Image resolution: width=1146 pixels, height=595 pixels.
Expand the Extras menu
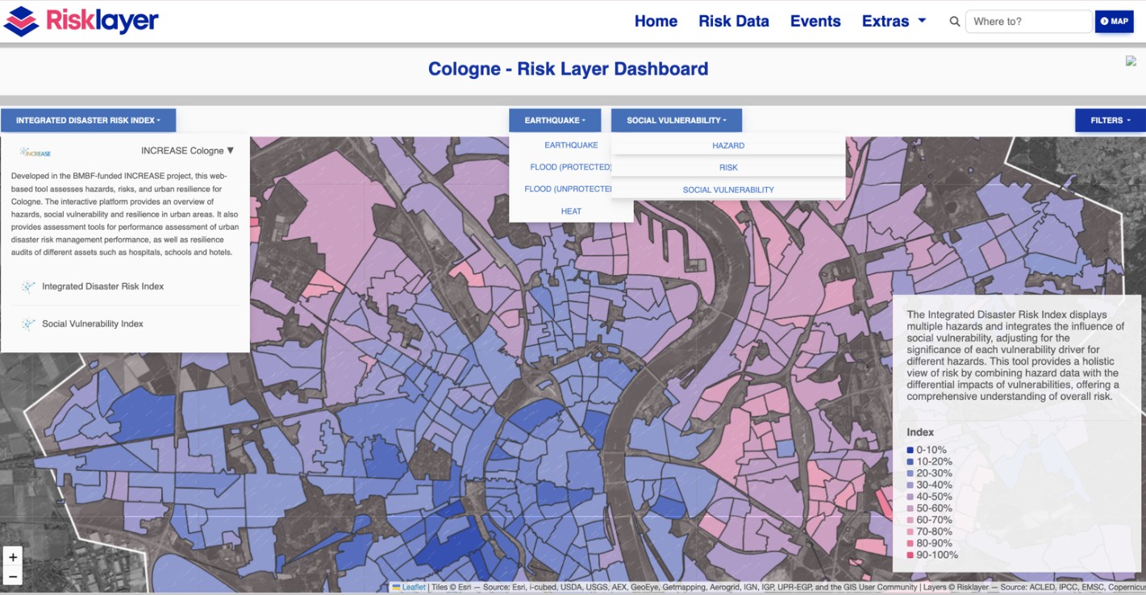(894, 22)
